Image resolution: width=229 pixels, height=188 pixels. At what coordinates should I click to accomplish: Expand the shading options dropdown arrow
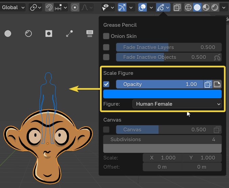[x=224, y=7]
